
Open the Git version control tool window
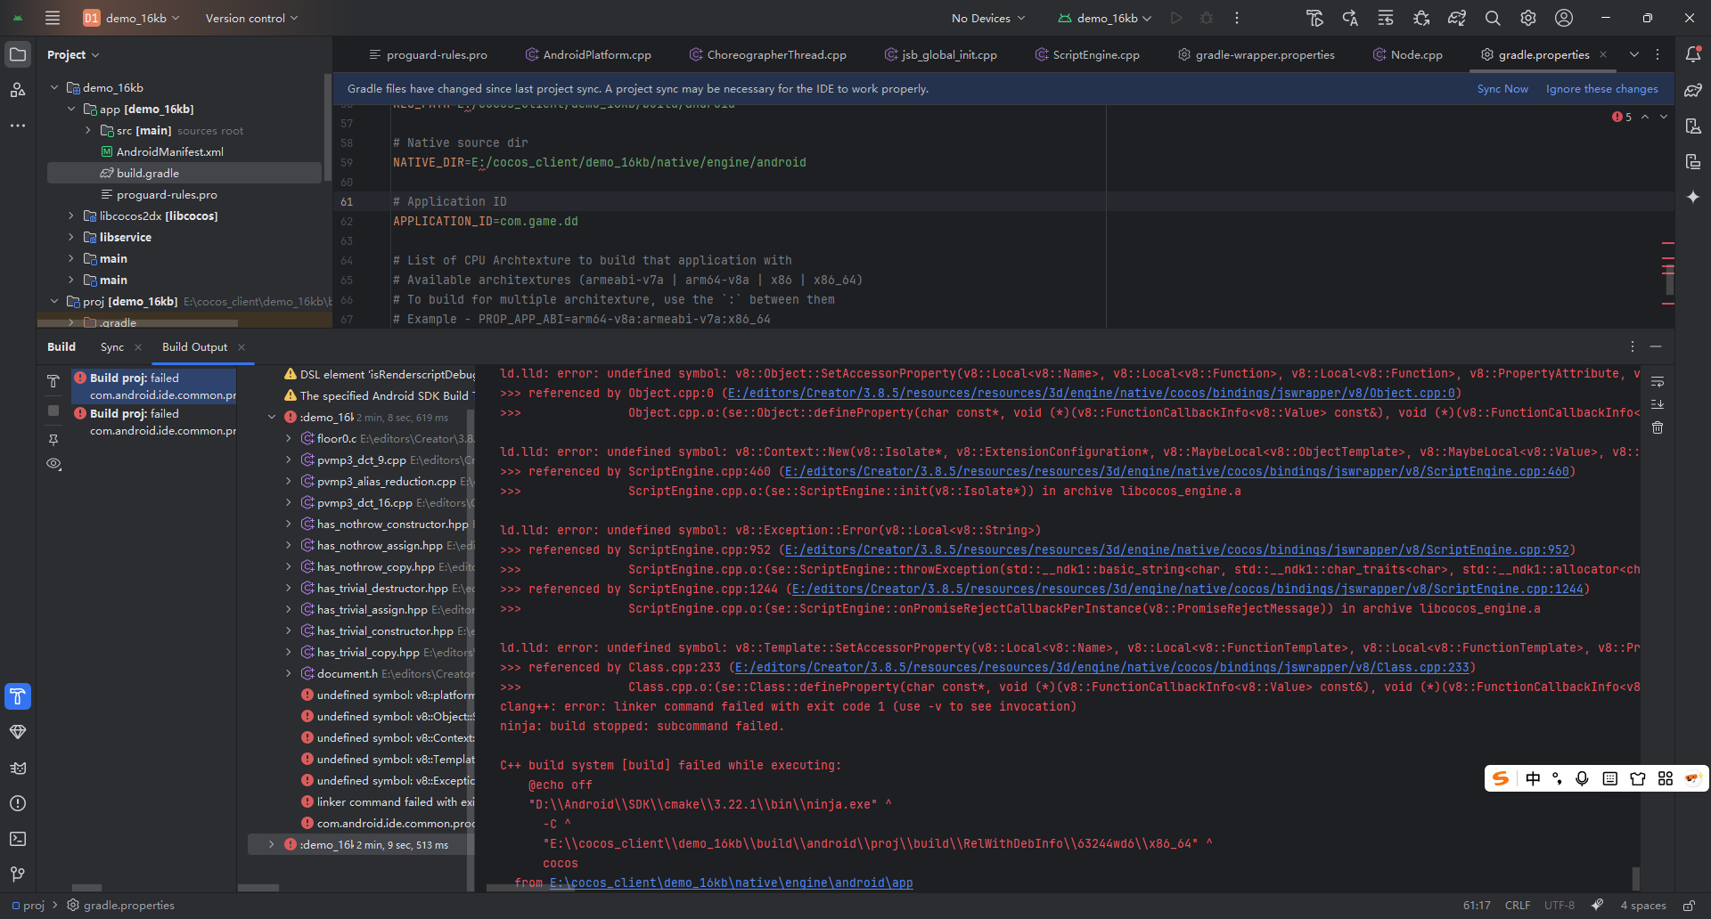pos(18,874)
